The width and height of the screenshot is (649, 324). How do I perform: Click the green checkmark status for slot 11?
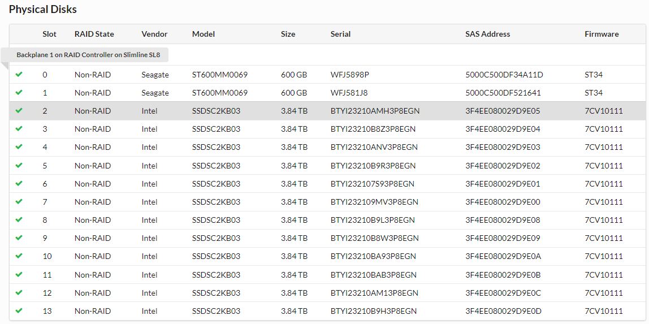tap(19, 275)
